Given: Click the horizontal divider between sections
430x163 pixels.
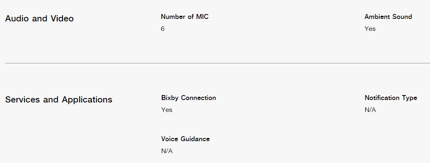Looking at the screenshot, I should (217, 63).
